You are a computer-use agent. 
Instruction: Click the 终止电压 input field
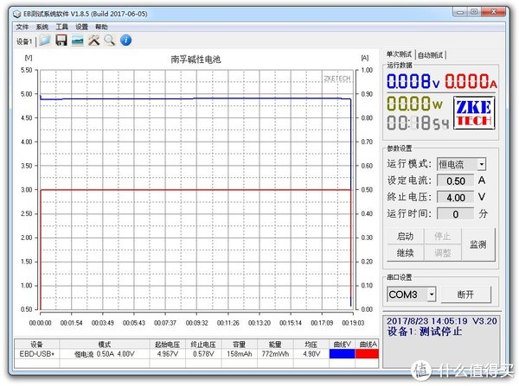tap(456, 197)
